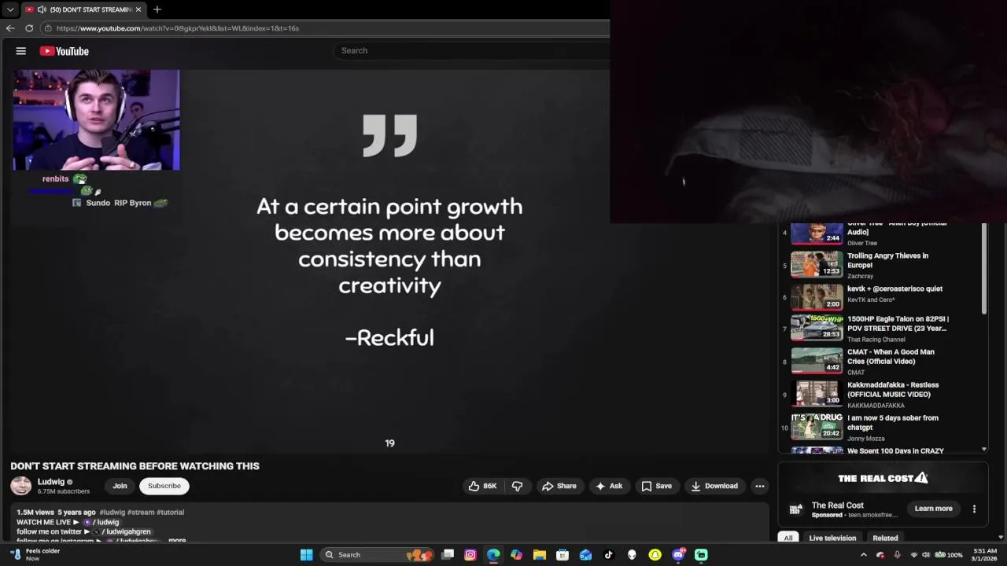Screen dimensions: 1007x566
Task: Open Alienware app from the taskbar
Action: pyautogui.click(x=632, y=555)
